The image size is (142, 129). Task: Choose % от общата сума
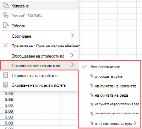pyautogui.click(x=110, y=76)
